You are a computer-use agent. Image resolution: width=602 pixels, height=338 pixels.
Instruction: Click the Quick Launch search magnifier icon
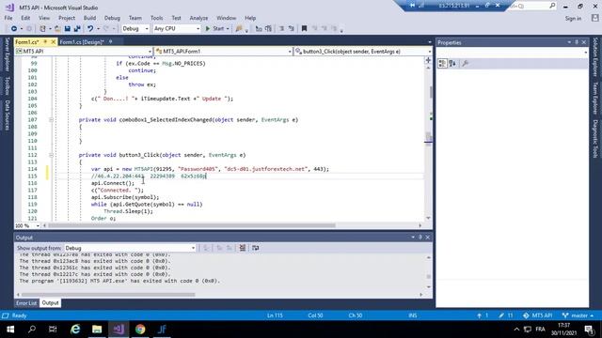(552, 6)
